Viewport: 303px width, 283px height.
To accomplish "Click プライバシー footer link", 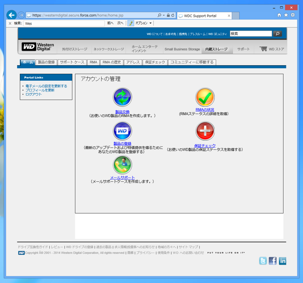I will click(145, 253).
